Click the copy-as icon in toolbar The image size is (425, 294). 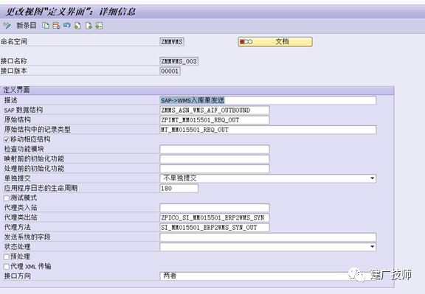click(46, 26)
